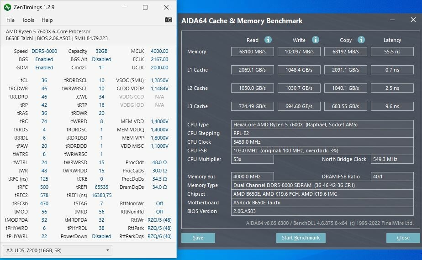Minimize the AIDA64 benchmark window
The width and height of the screenshot is (422, 260).
(x=392, y=20)
